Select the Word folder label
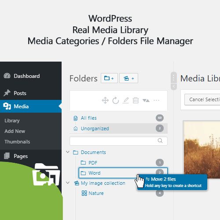220x220 pixels. pos(95,173)
